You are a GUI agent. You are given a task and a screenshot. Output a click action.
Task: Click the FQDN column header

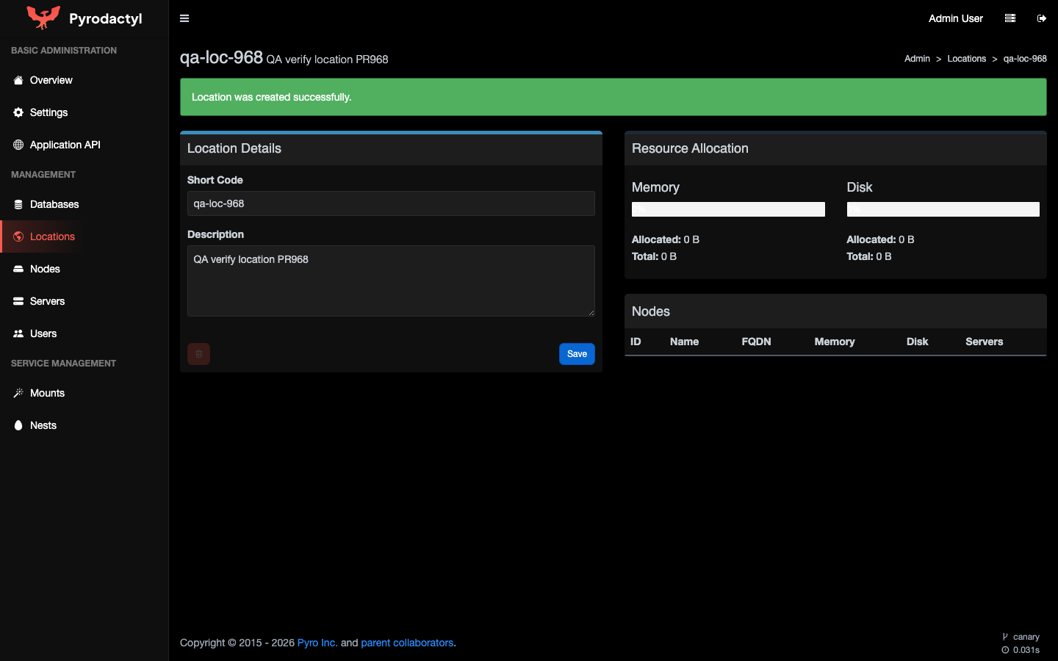(756, 342)
